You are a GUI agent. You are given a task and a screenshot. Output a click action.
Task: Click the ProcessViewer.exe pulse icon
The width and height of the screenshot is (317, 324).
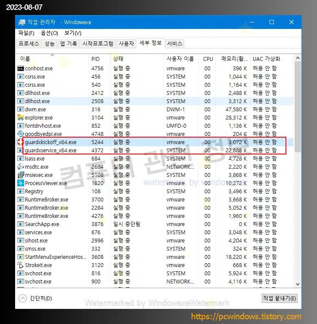(20, 183)
